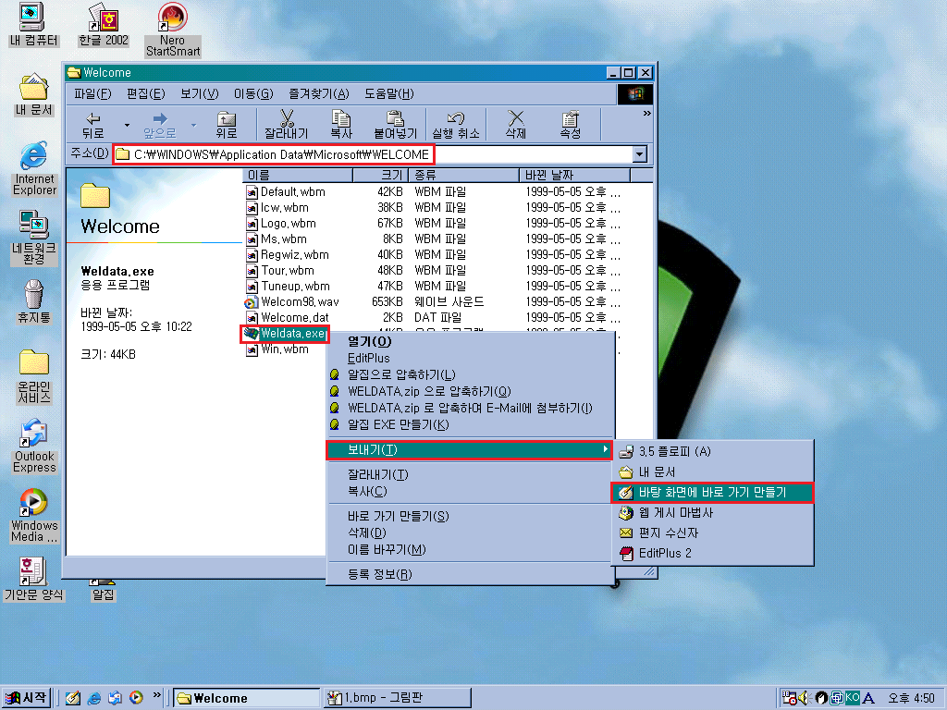Open the 보기(V) menu
The image size is (947, 710).
(x=199, y=93)
